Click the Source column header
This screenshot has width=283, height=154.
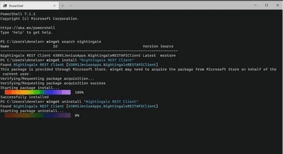pos(167,46)
